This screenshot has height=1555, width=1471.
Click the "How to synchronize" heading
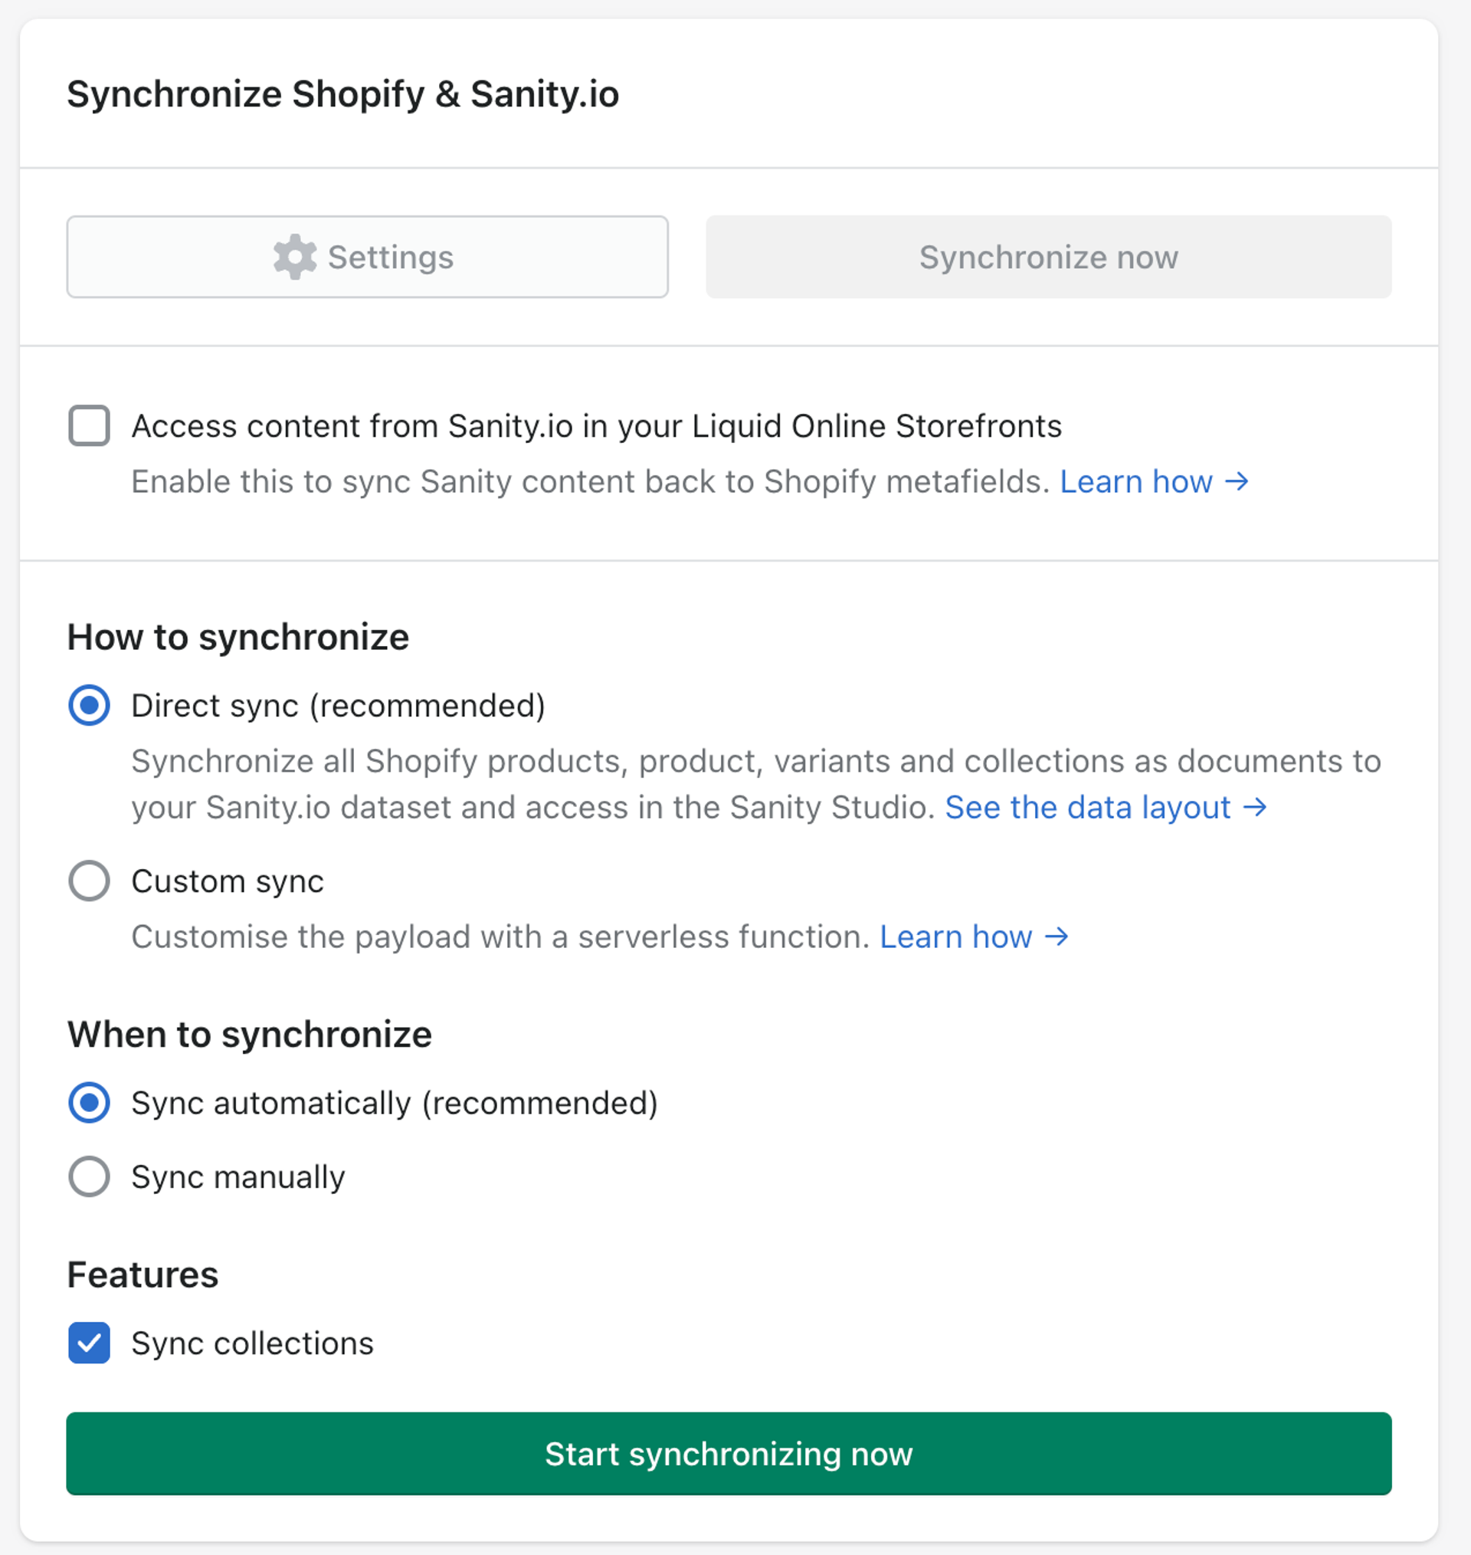click(238, 637)
